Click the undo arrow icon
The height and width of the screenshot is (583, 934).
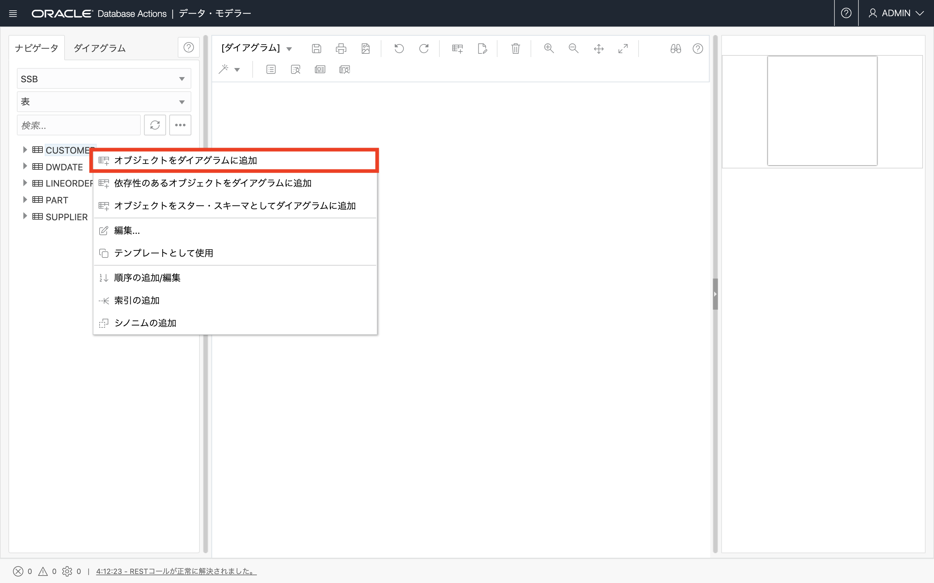pyautogui.click(x=399, y=49)
